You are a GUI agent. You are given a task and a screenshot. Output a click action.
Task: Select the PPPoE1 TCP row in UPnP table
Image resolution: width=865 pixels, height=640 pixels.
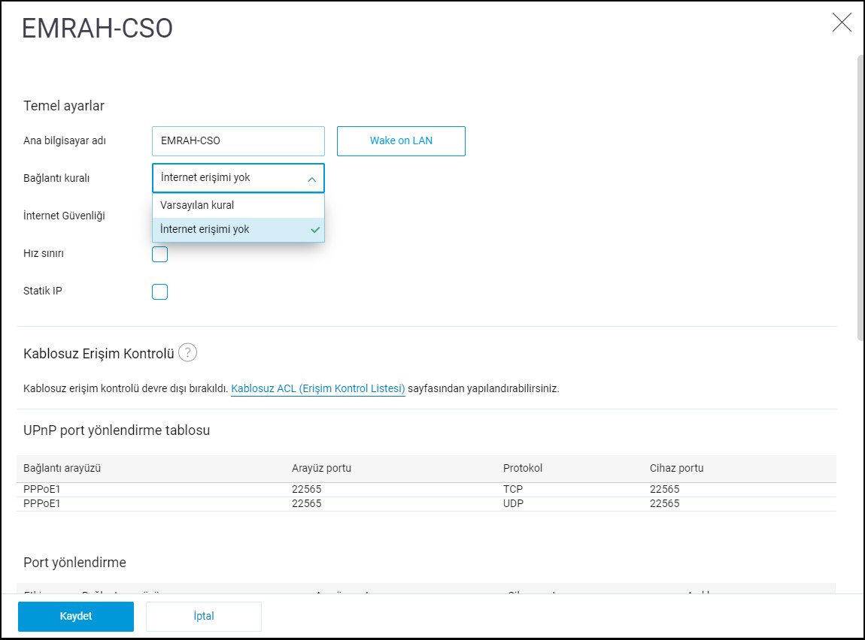point(425,489)
